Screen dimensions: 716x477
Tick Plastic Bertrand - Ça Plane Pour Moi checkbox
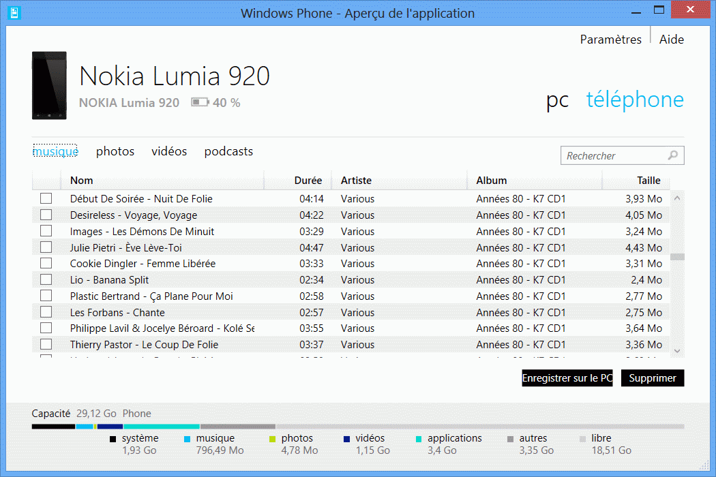click(46, 296)
